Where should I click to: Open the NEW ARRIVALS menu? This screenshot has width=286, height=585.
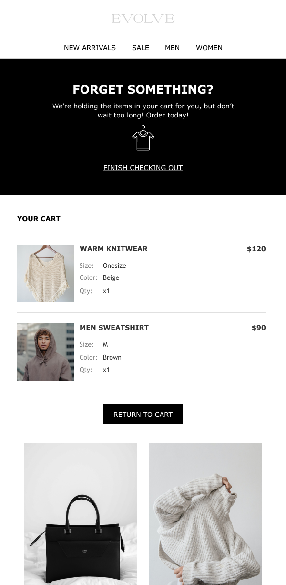(x=90, y=48)
